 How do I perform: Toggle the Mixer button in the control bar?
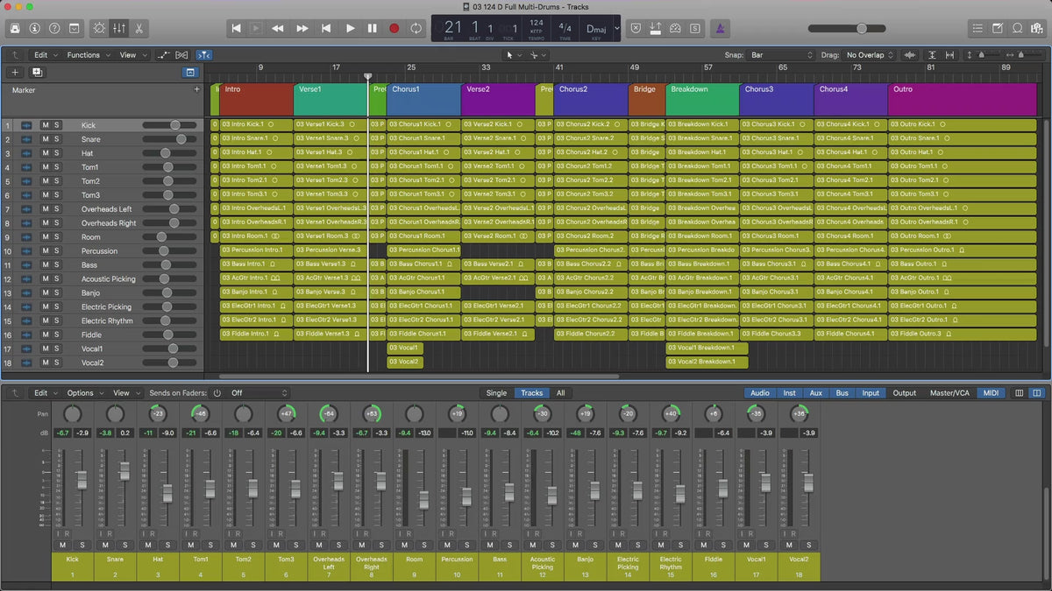[118, 28]
